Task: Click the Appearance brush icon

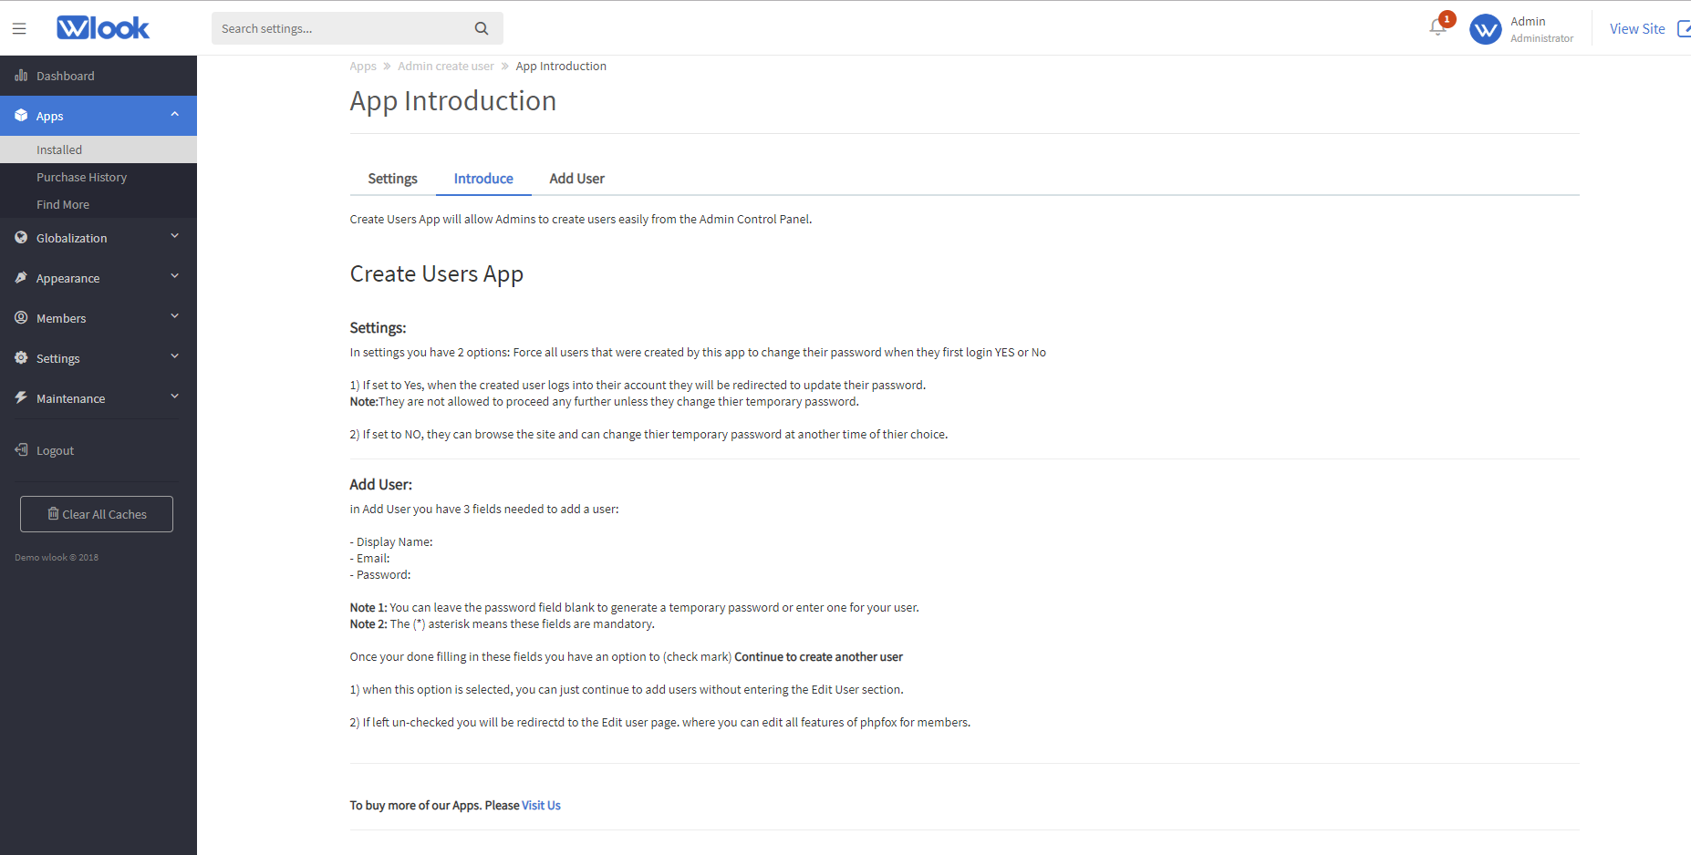Action: click(21, 278)
